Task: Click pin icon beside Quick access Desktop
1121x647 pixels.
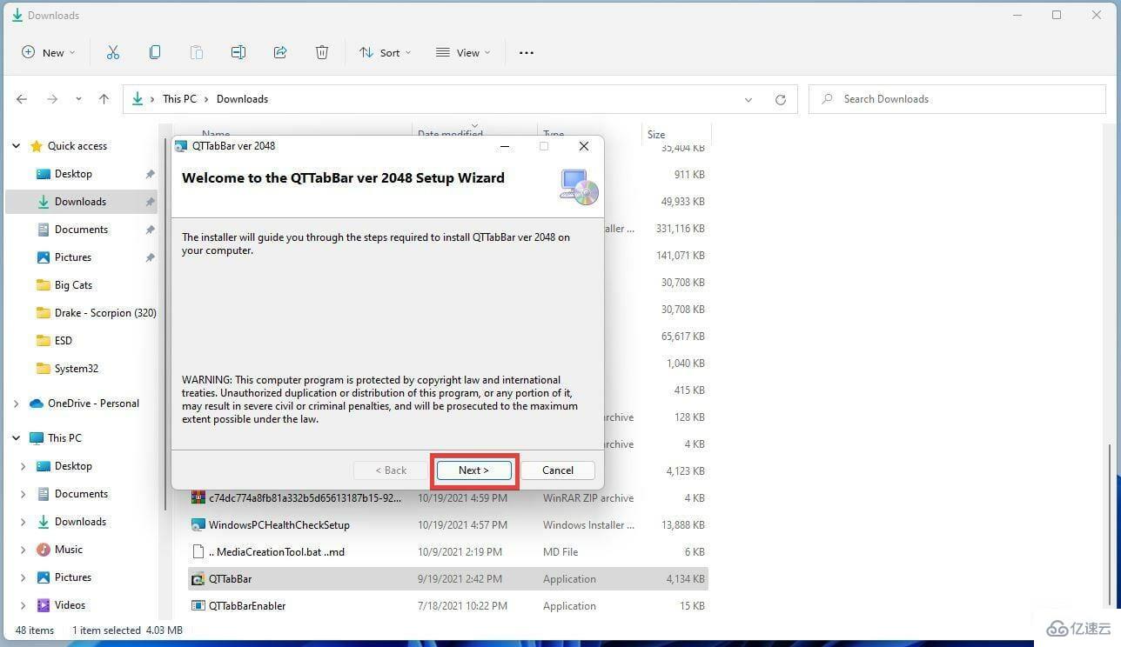Action: click(150, 174)
